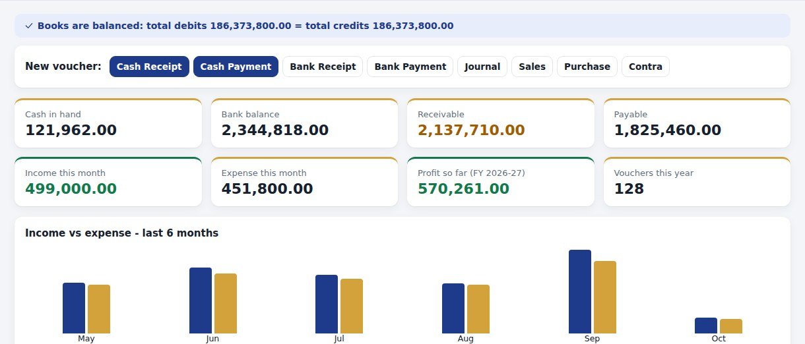805x344 pixels.
Task: Open the Payable card
Action: click(697, 123)
